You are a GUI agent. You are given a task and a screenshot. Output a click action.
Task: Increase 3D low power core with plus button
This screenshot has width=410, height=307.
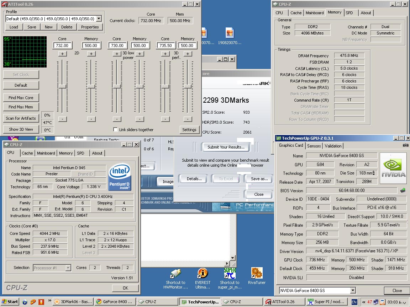117,54
